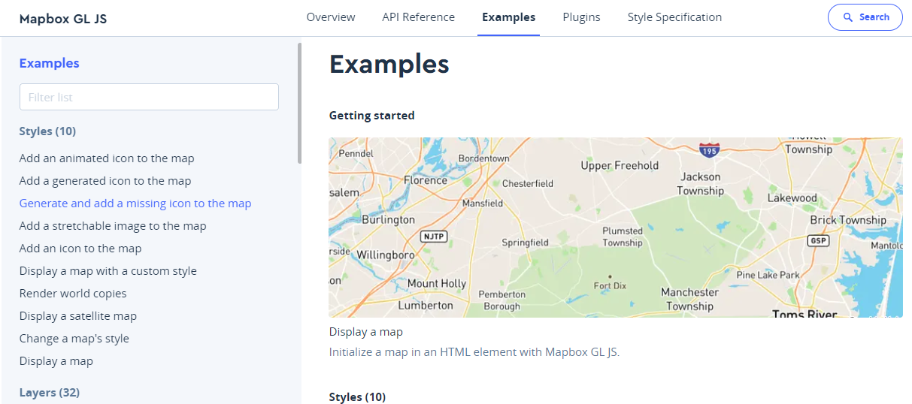Open the Style Specification tab
The width and height of the screenshot is (912, 404).
tap(674, 17)
